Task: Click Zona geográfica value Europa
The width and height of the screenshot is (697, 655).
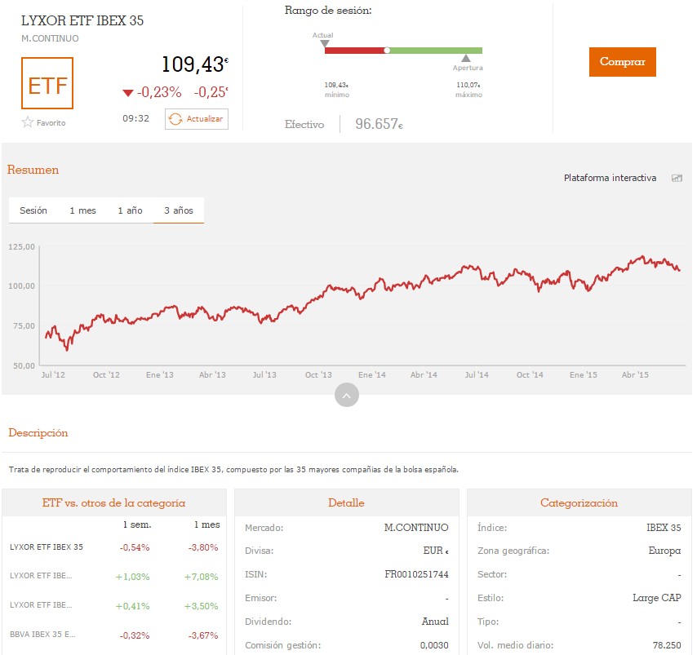Action: point(664,551)
